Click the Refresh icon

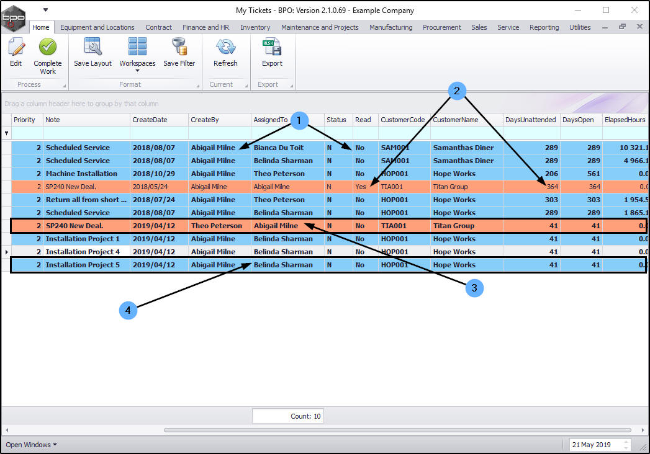(x=225, y=47)
